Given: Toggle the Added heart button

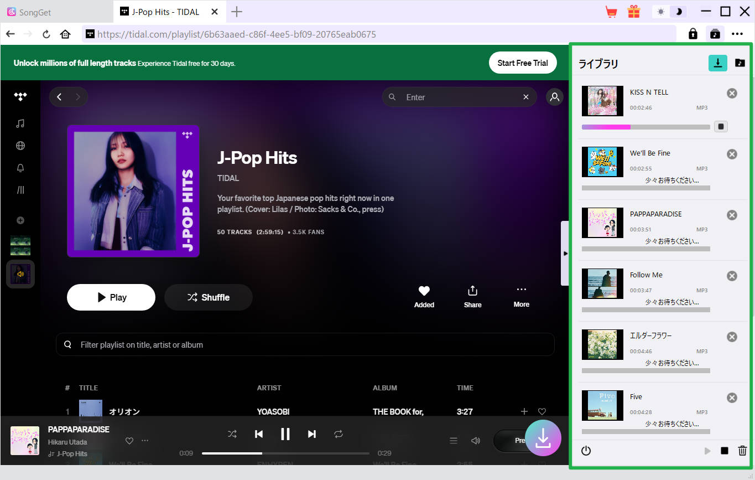Looking at the screenshot, I should pos(424,297).
